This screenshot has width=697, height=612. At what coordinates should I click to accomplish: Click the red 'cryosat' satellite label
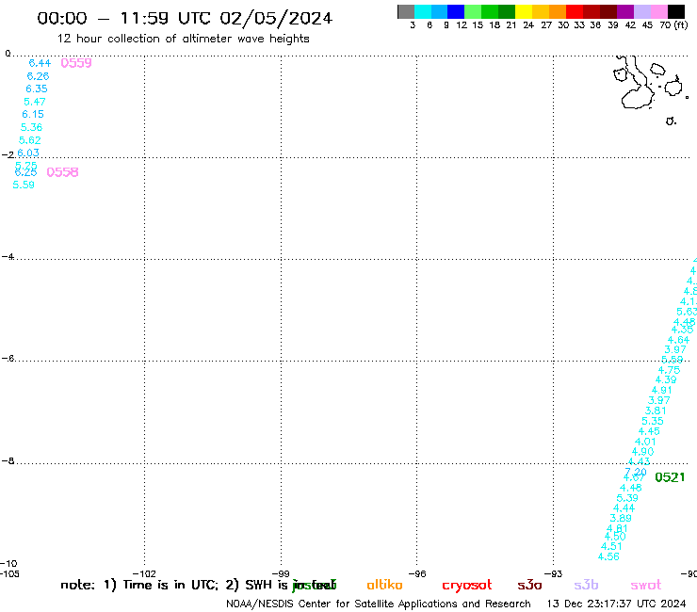[467, 586]
